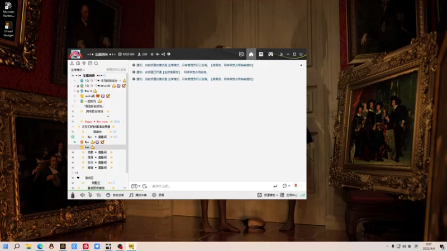This screenshot has height=251, width=447.
Task: Select user May G in channel list
Action: [x=89, y=91]
